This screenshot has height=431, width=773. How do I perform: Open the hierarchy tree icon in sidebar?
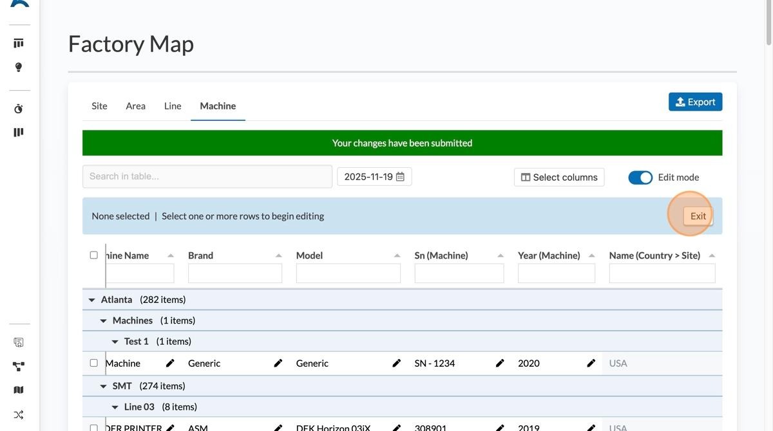pyautogui.click(x=19, y=367)
